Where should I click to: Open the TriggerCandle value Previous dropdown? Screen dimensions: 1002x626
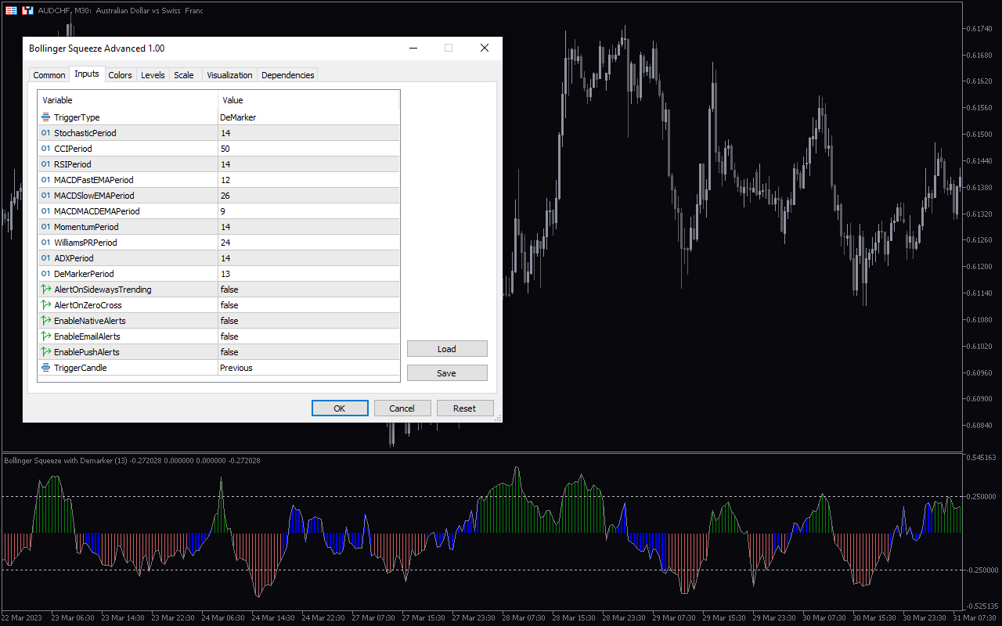[x=308, y=368]
